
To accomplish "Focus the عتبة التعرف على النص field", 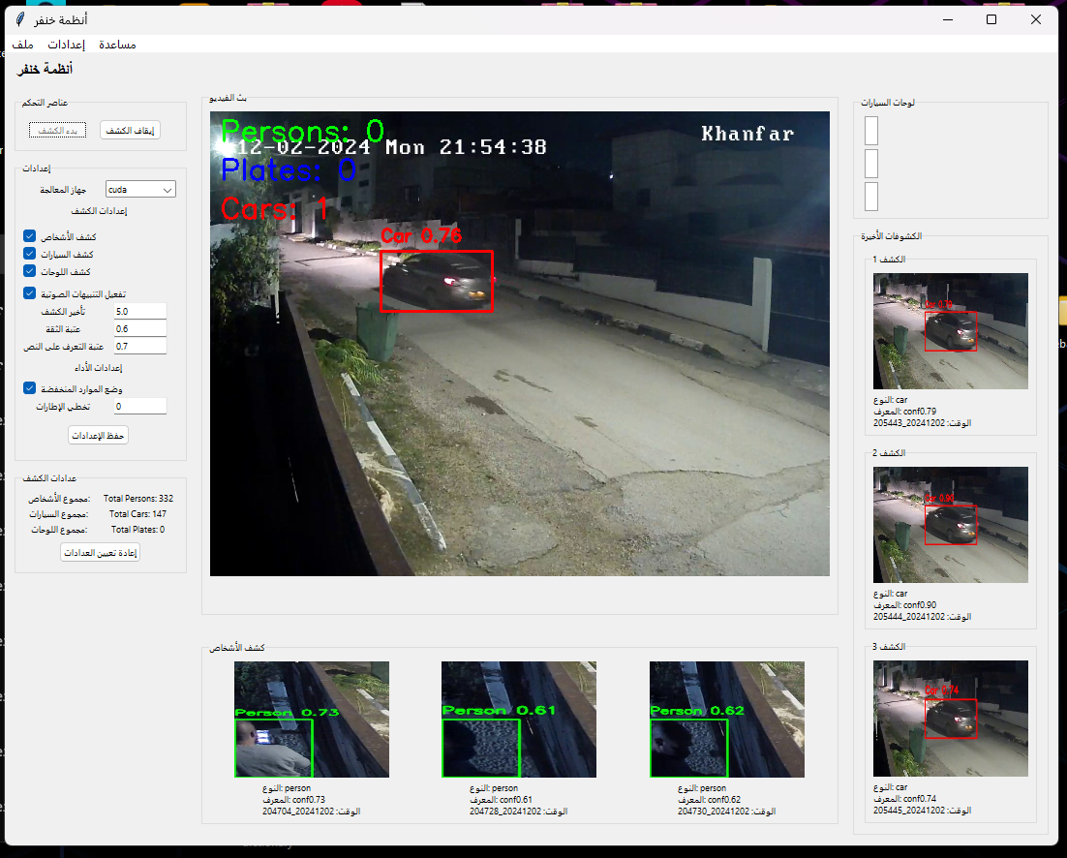I will [x=140, y=347].
